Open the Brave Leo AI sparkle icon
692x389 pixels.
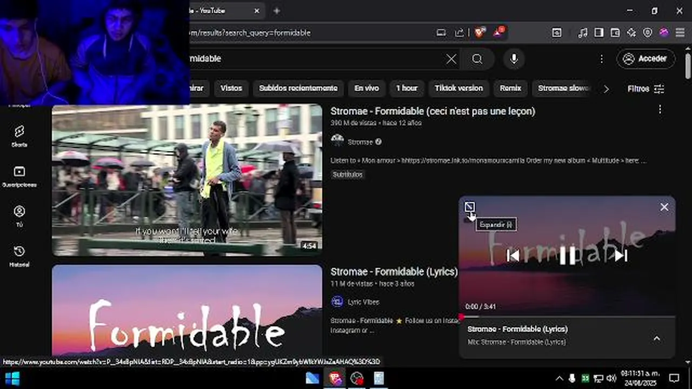(x=631, y=33)
